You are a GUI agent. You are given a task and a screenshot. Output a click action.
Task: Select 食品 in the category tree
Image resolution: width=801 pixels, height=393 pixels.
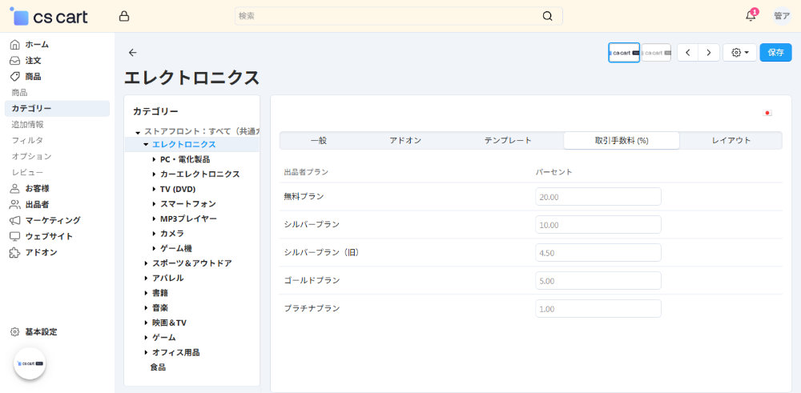(158, 367)
